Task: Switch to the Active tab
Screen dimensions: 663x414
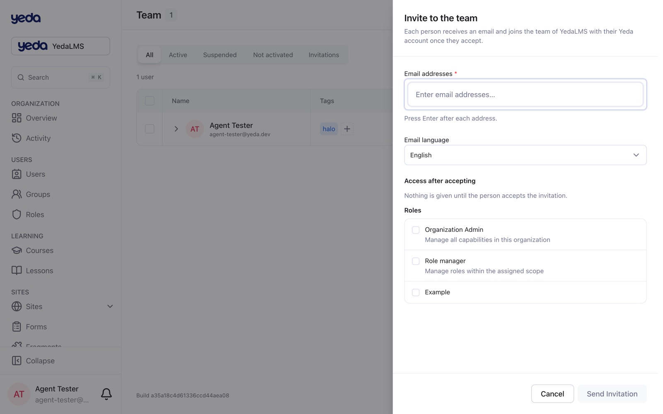Action: (x=178, y=55)
